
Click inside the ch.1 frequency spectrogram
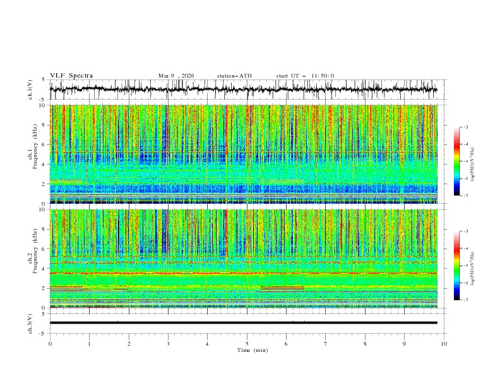pyautogui.click(x=246, y=154)
